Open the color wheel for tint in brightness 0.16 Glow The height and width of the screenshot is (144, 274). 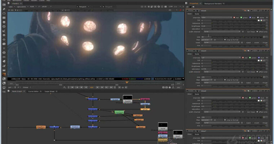tap(261, 21)
